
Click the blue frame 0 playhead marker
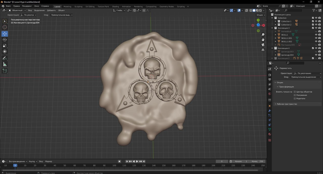coord(15,165)
